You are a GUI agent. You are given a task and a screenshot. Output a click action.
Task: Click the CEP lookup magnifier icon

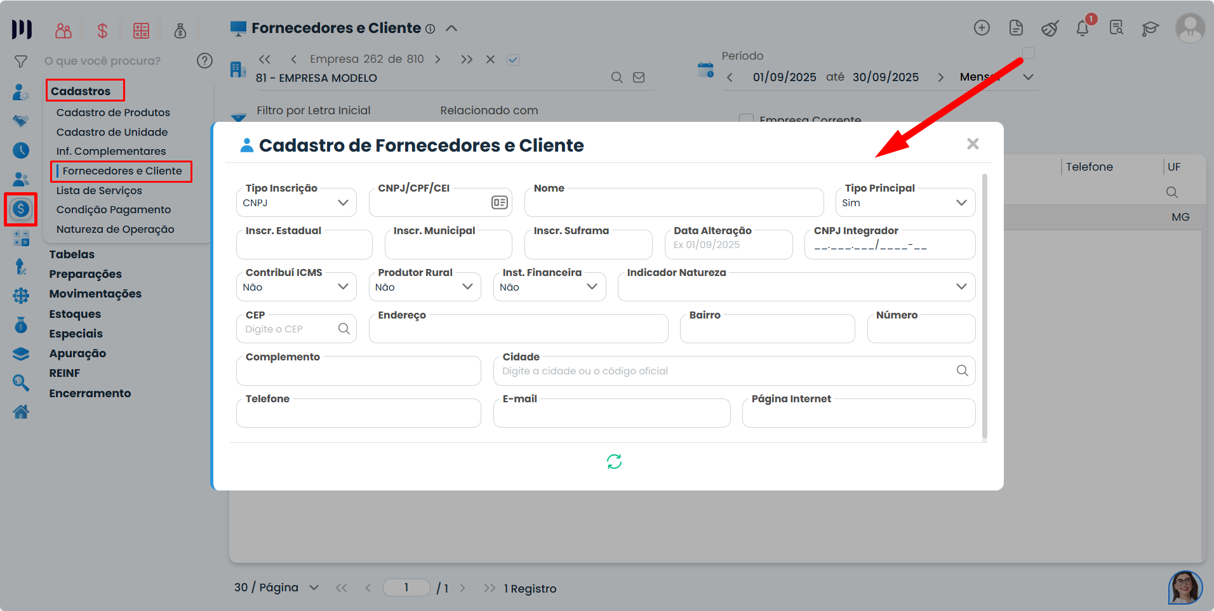[x=344, y=329]
